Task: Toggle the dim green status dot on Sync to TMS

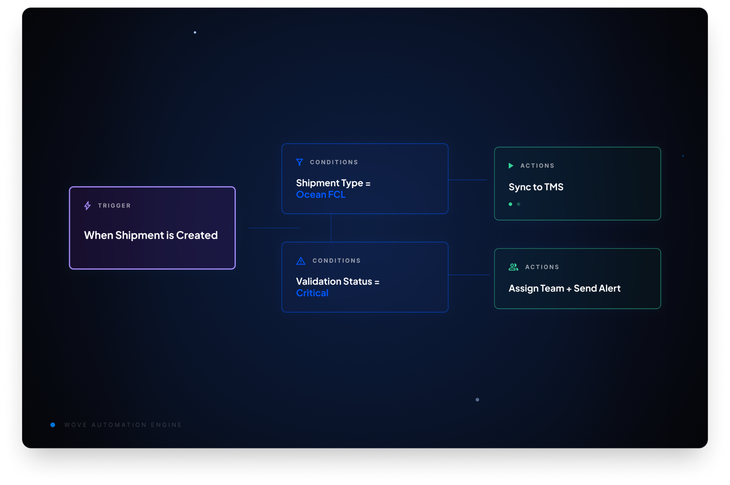Action: [519, 204]
